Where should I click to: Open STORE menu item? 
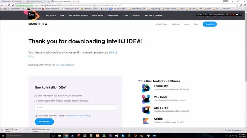tap(125, 15)
